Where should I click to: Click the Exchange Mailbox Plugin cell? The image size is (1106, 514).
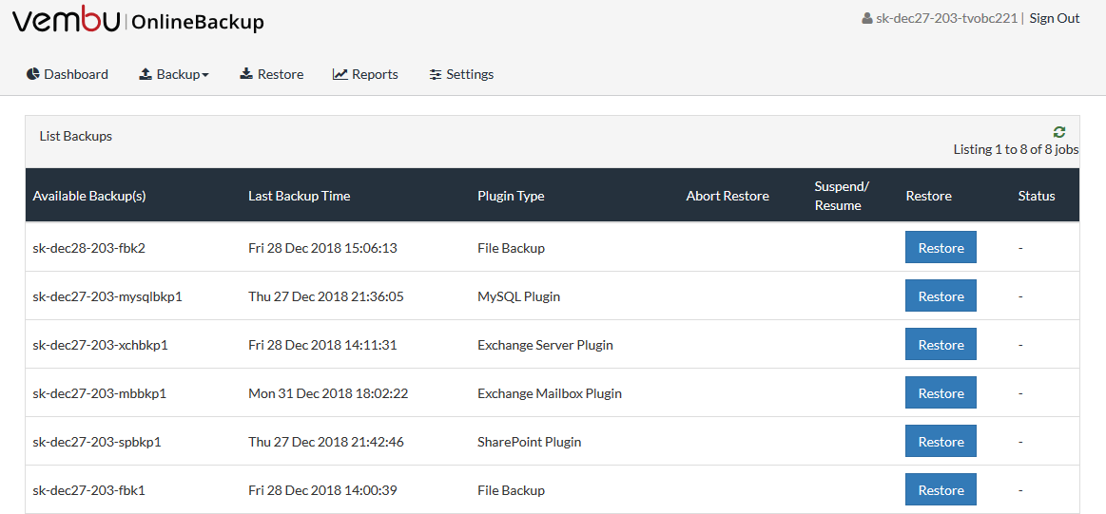pyautogui.click(x=550, y=393)
